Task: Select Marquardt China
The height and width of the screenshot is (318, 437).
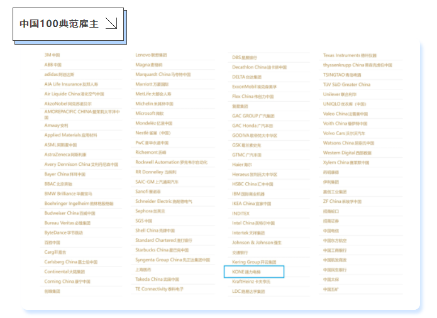Action: click(163, 74)
